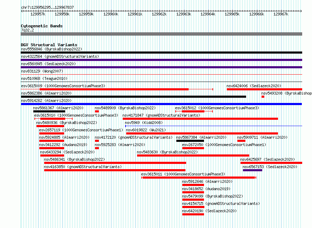
Task: Open nsv5909711 (Almarri2020) label
Action: click(x=262, y=137)
